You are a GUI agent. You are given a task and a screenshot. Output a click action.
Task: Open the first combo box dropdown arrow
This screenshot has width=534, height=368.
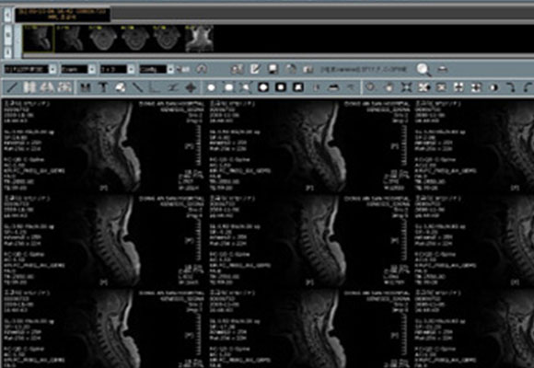[52, 69]
